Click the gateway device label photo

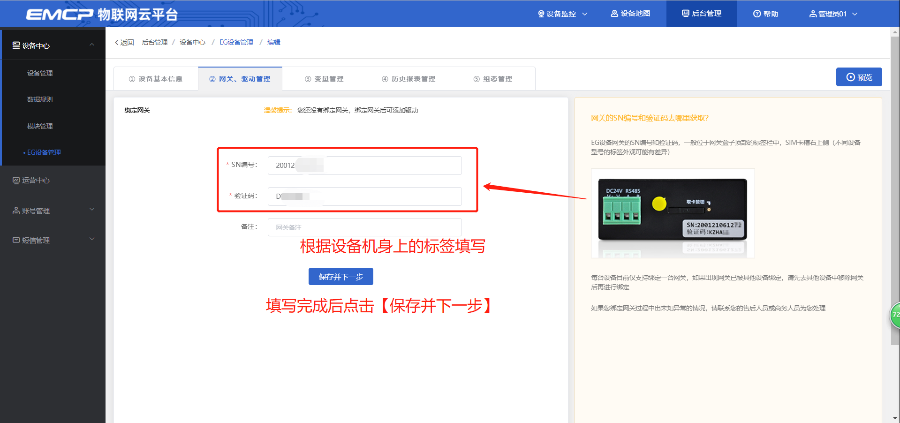pyautogui.click(x=673, y=213)
